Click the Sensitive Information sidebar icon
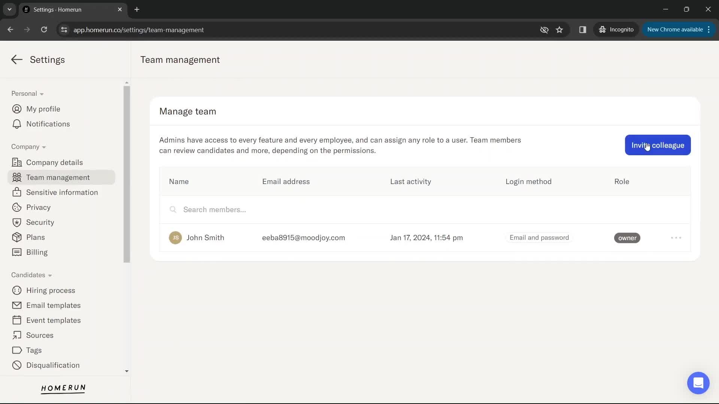The image size is (719, 404). coord(17,192)
